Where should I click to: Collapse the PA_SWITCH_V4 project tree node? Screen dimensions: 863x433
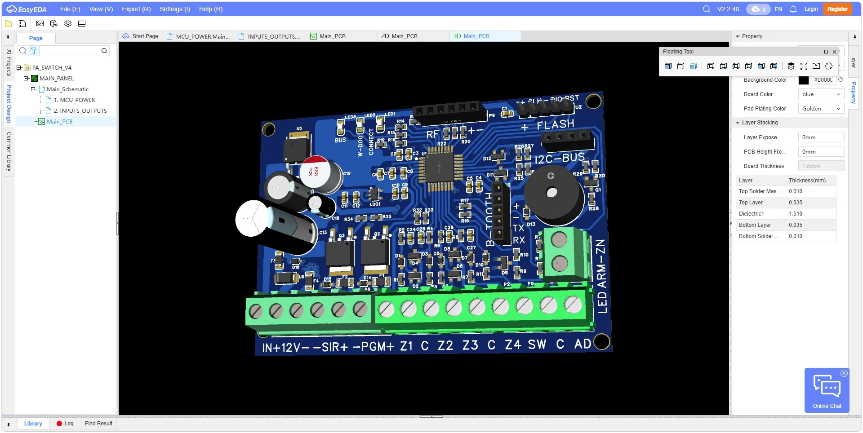(x=18, y=67)
